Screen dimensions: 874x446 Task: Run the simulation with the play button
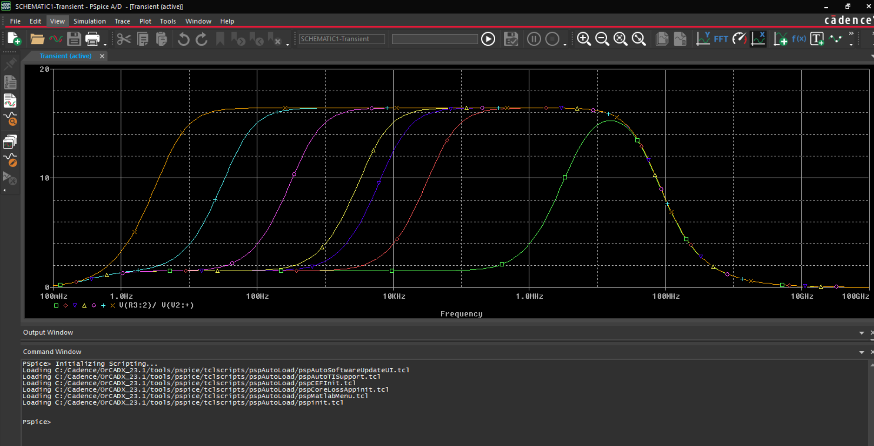[488, 39]
